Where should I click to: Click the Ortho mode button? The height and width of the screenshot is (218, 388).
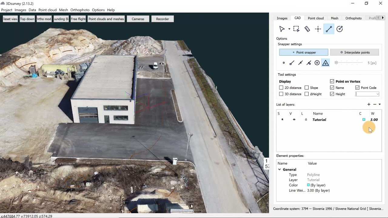pyautogui.click(x=44, y=19)
